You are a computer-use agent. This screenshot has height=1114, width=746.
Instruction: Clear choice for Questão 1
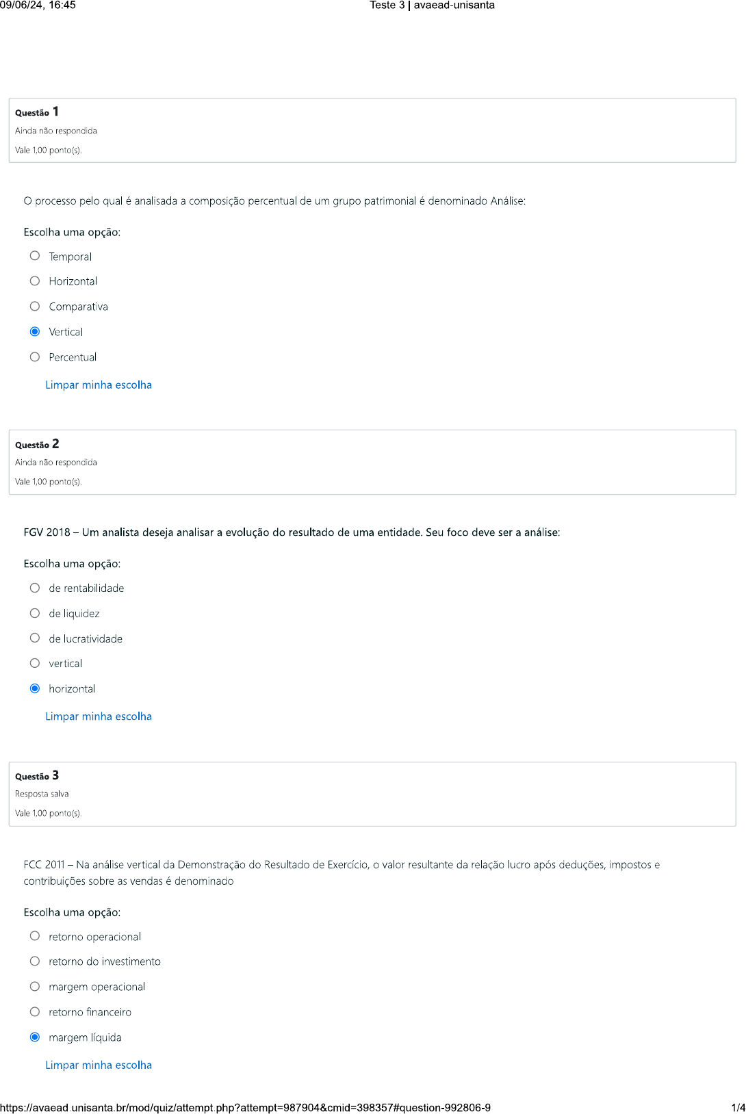(x=99, y=385)
